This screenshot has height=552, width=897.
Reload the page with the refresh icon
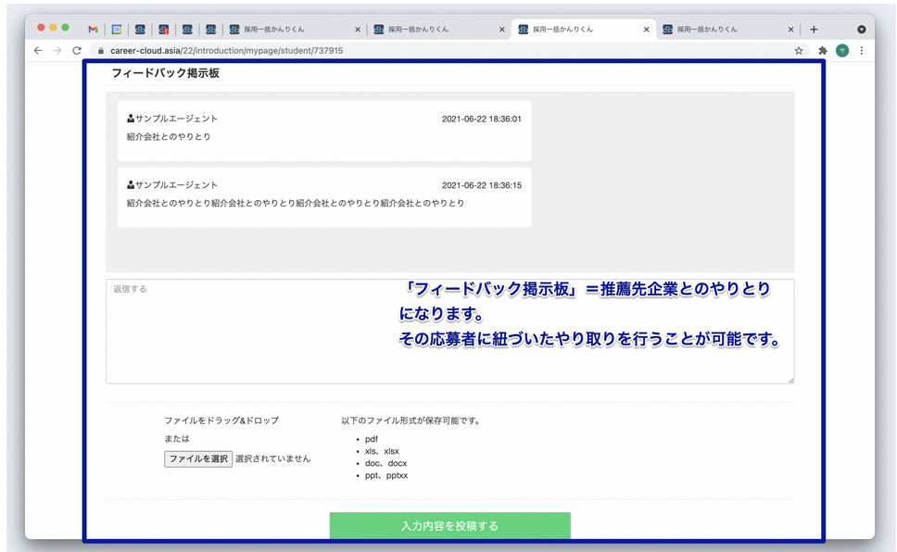click(76, 51)
